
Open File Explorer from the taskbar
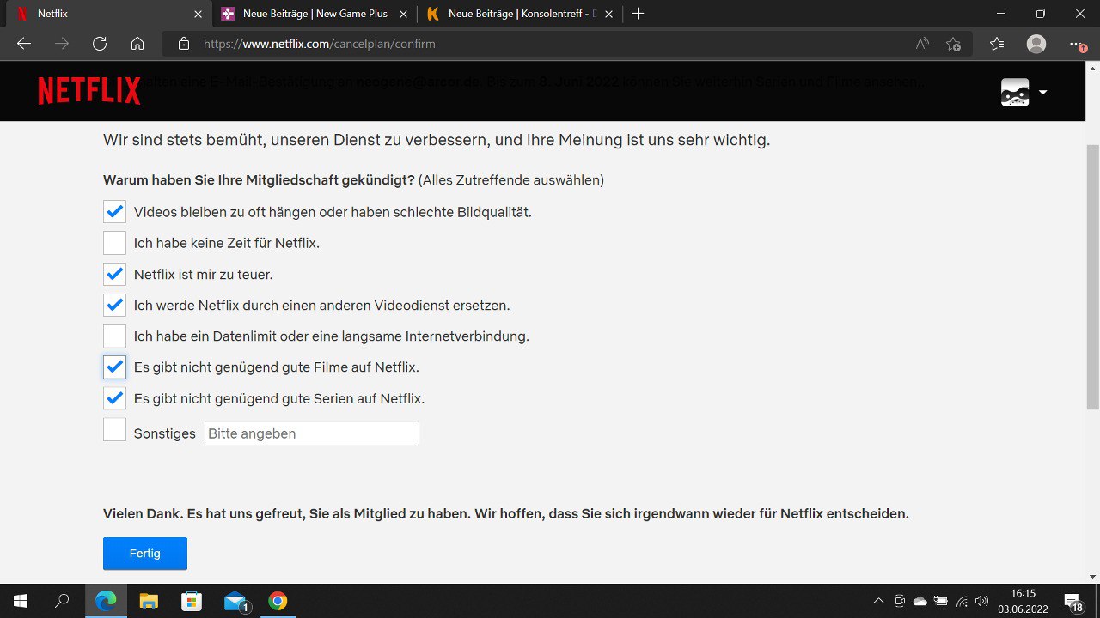pos(149,601)
